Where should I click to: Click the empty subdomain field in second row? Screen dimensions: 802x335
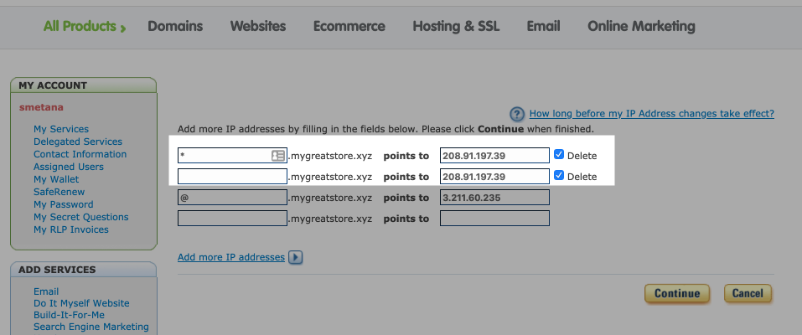click(232, 177)
